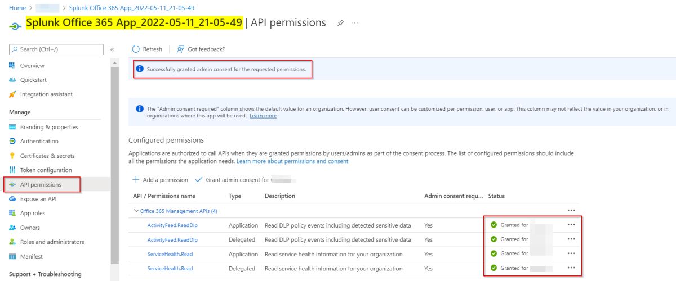The image size is (676, 281).
Task: Click the Roles and administrators icon
Action: pos(12,242)
